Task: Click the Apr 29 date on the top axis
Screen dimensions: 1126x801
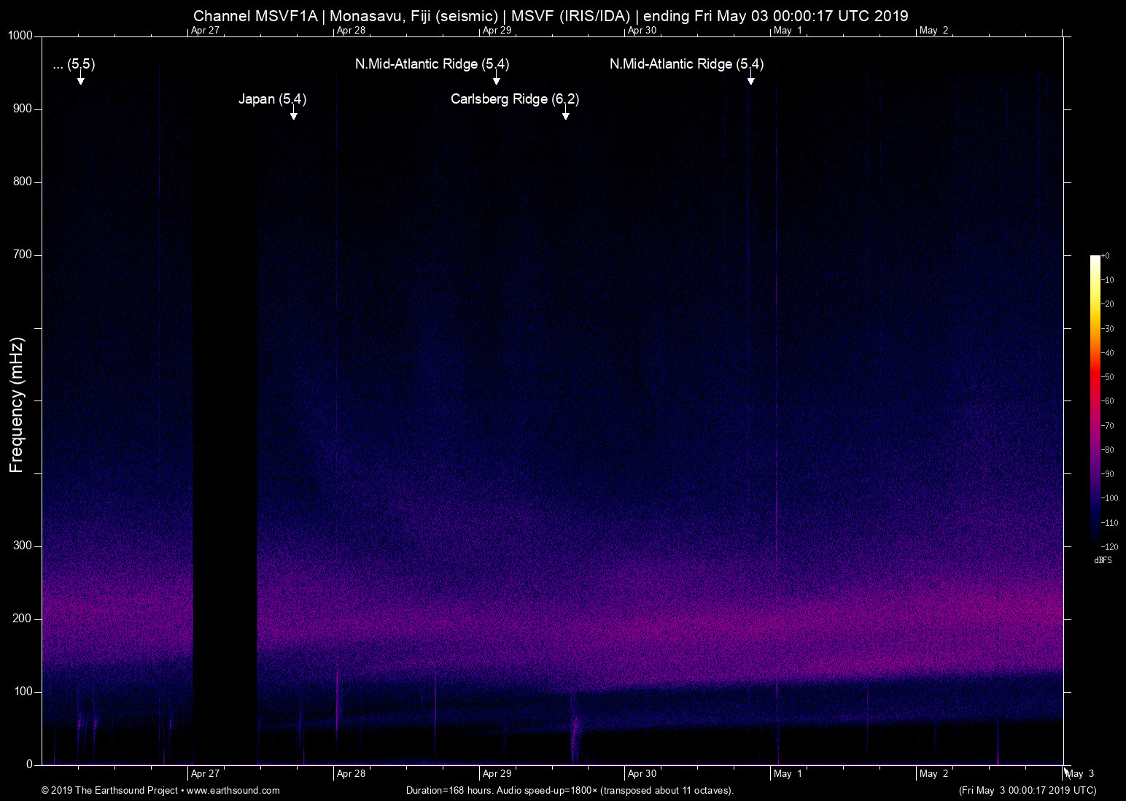Action: click(x=497, y=31)
